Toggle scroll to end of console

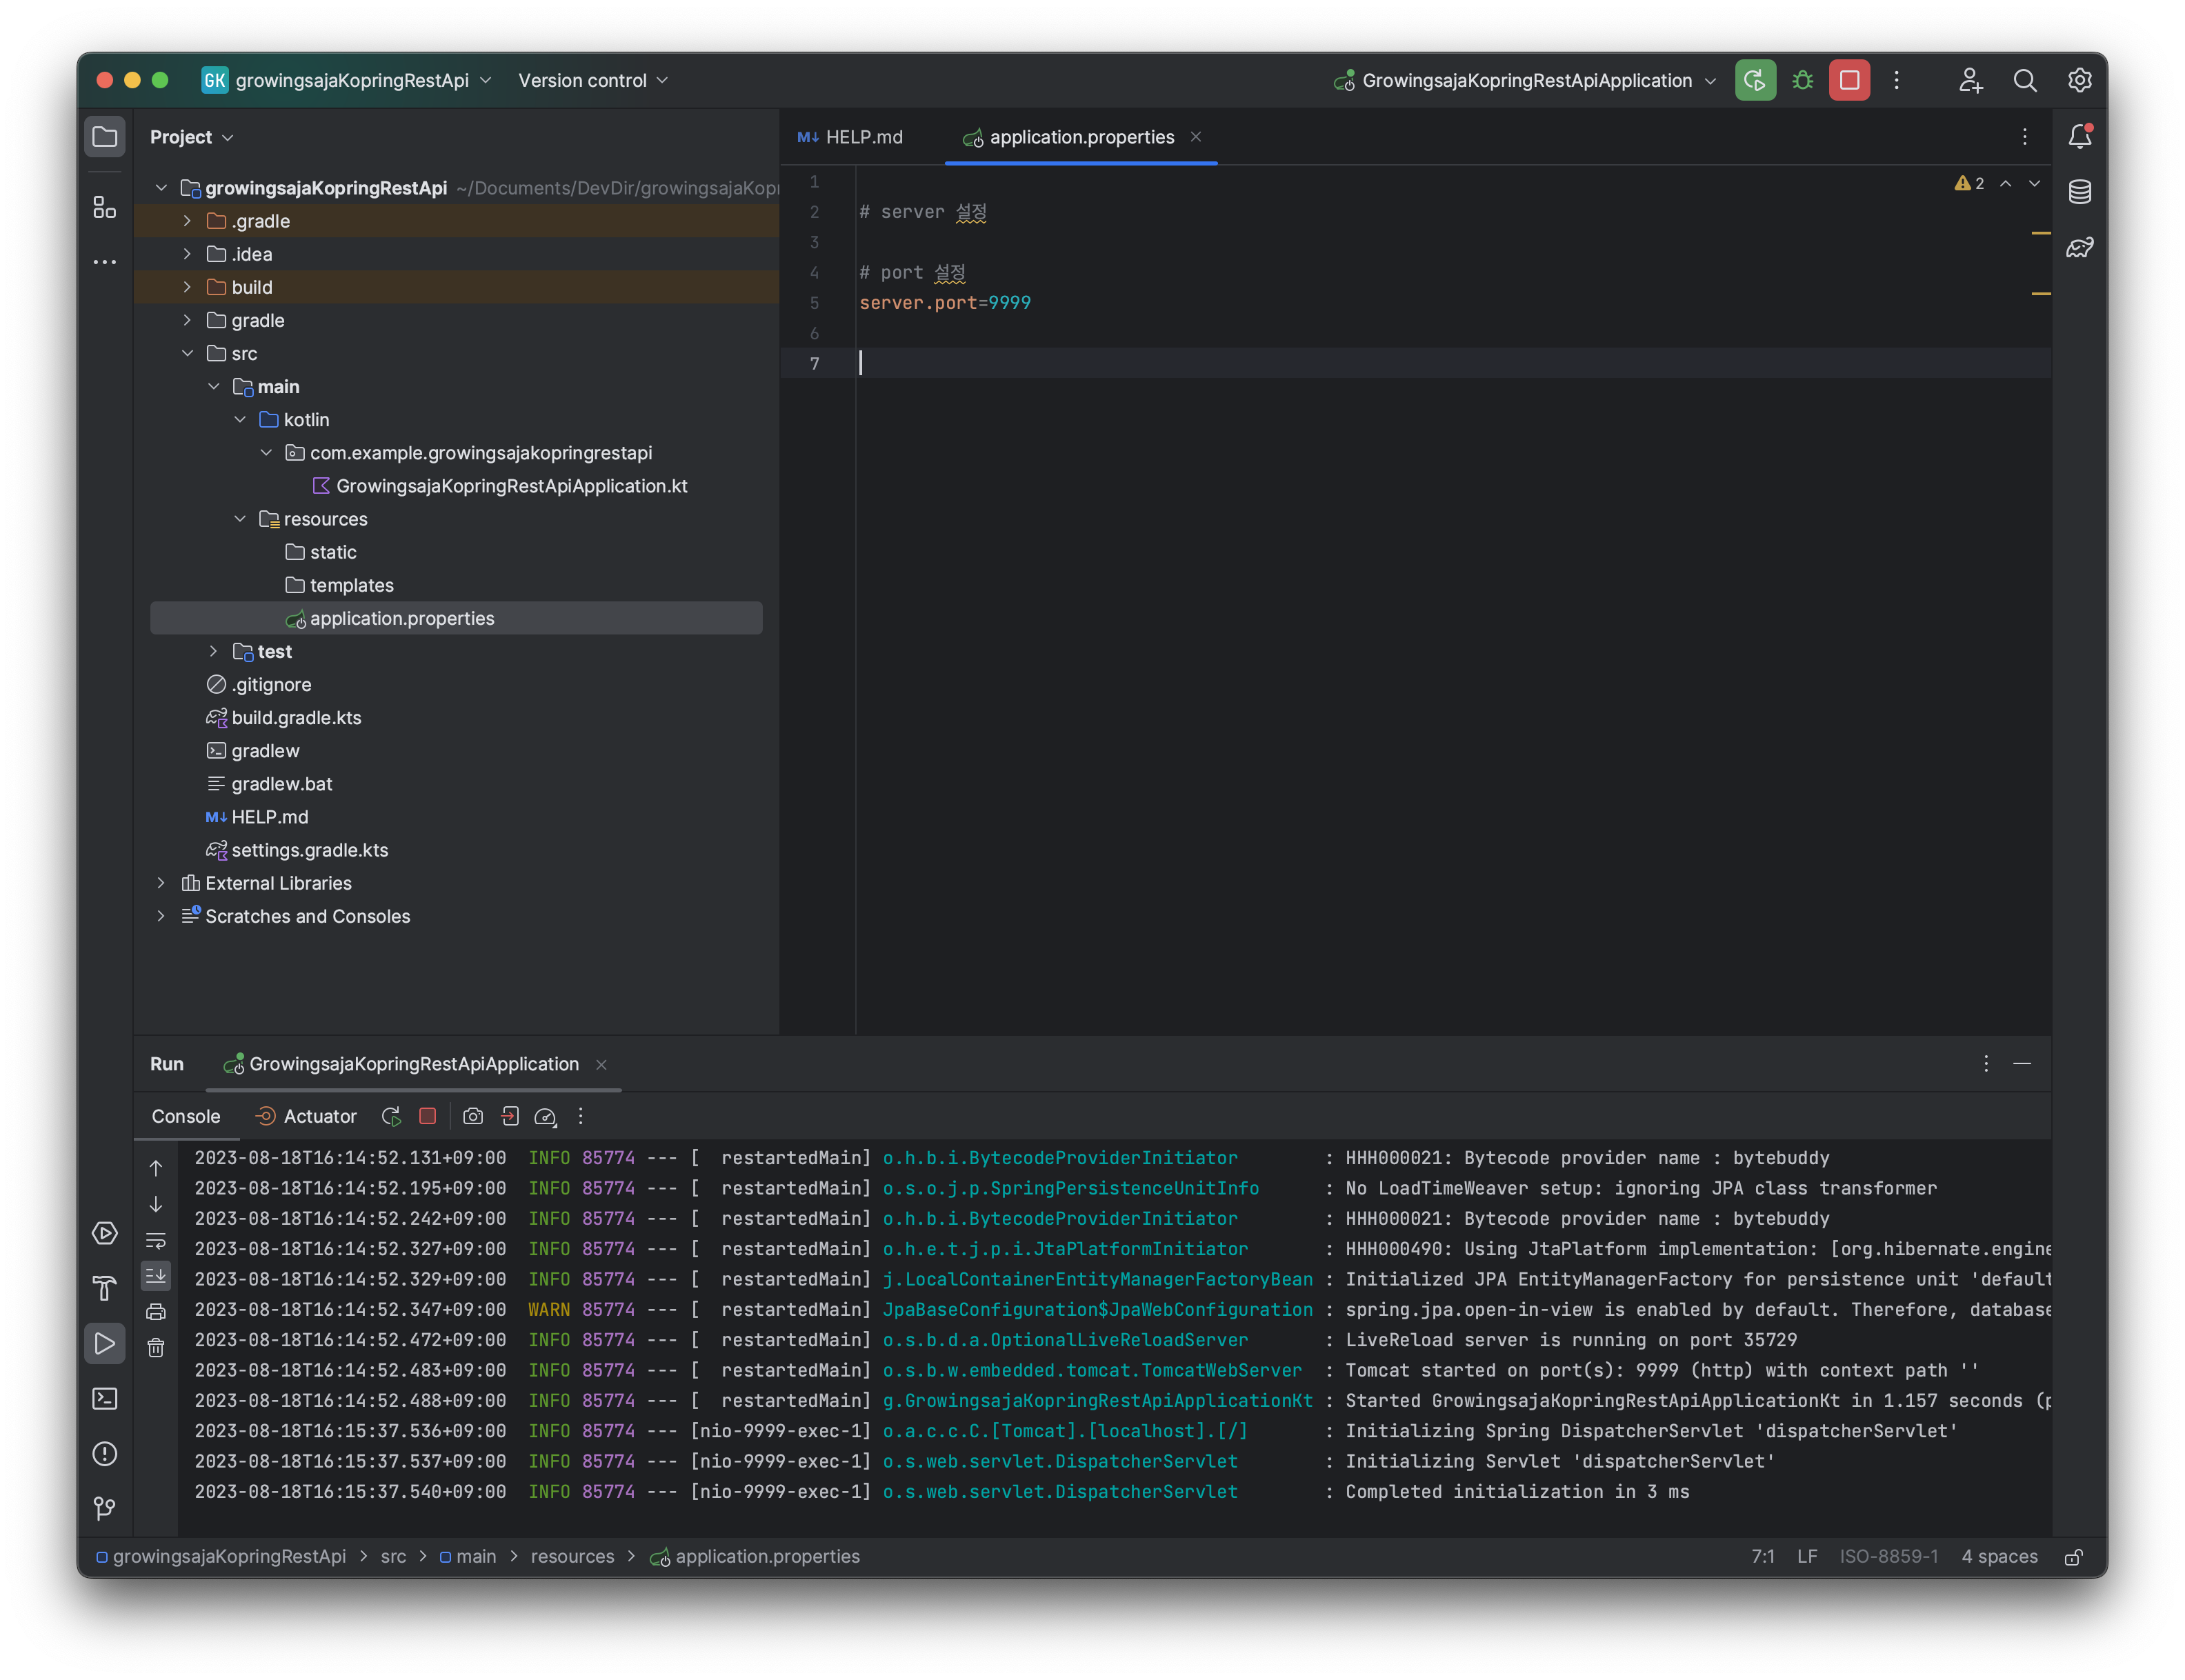(156, 1276)
